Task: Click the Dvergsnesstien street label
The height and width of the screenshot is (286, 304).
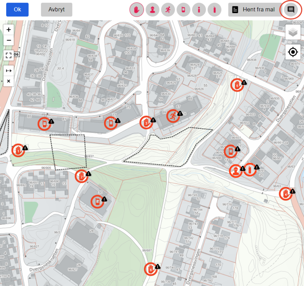Action: 286,109
